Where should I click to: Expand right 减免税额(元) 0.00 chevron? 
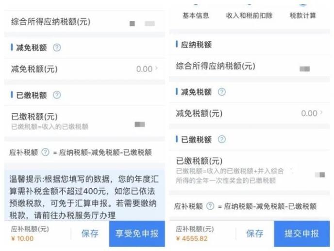321,112
